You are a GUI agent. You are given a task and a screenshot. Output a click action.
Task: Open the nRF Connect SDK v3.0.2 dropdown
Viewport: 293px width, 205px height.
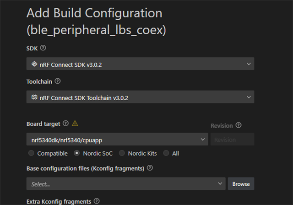click(x=140, y=64)
